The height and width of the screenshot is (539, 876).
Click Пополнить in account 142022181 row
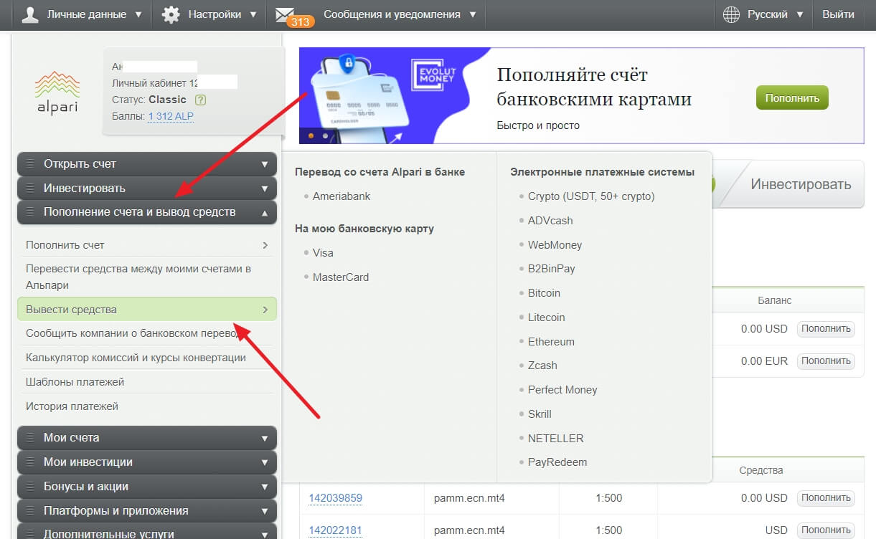[826, 530]
